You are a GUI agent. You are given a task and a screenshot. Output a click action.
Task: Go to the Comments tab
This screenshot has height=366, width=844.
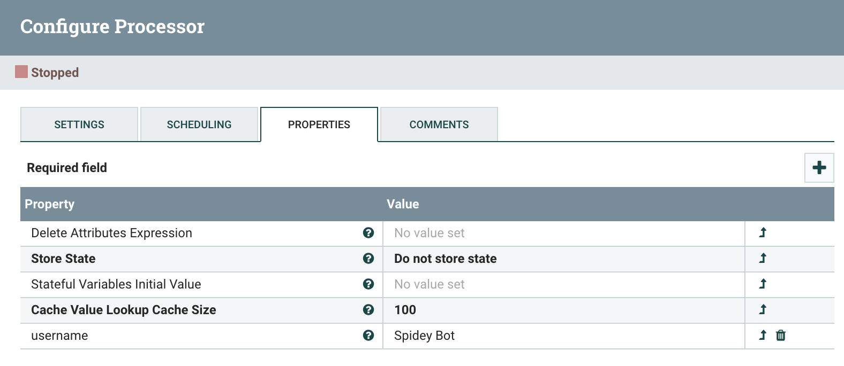[439, 124]
